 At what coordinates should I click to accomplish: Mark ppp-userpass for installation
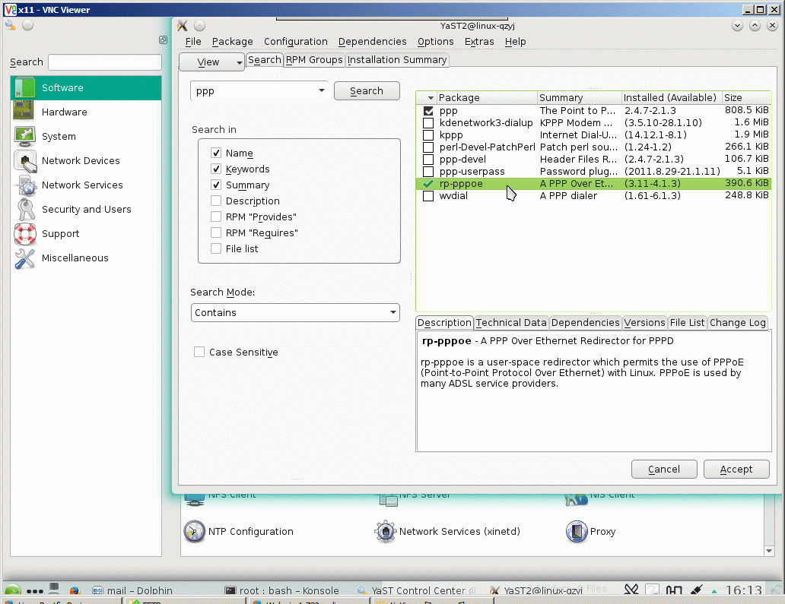428,172
